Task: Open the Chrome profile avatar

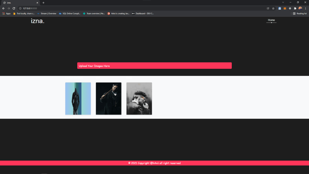Action: pos(300,8)
